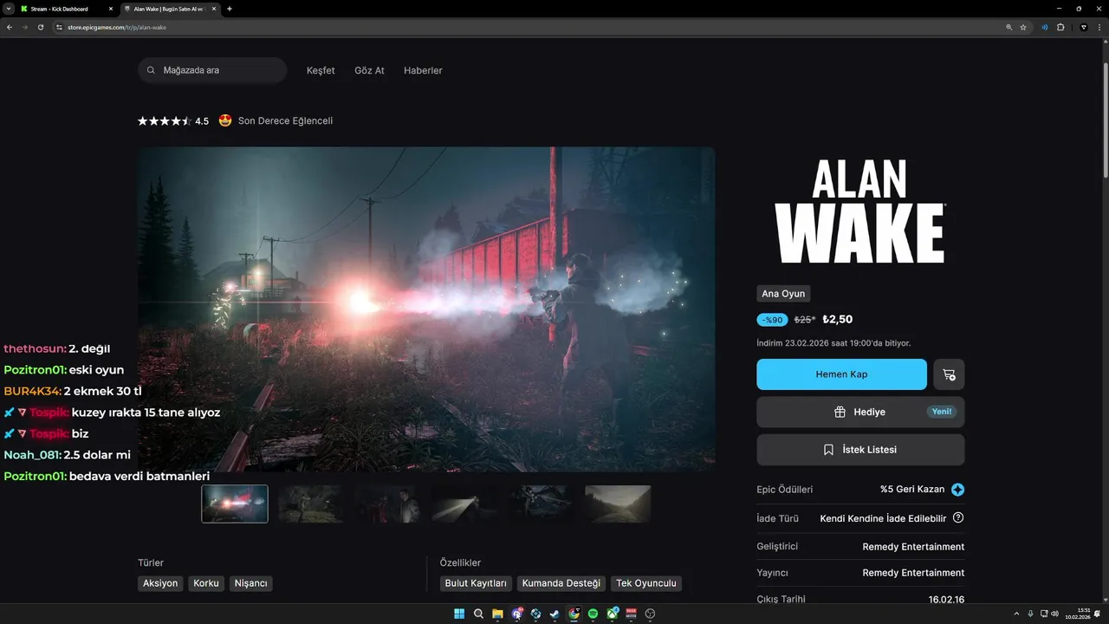Focus the Mağazada ara search field
Image resolution: width=1109 pixels, height=624 pixels.
click(x=212, y=70)
